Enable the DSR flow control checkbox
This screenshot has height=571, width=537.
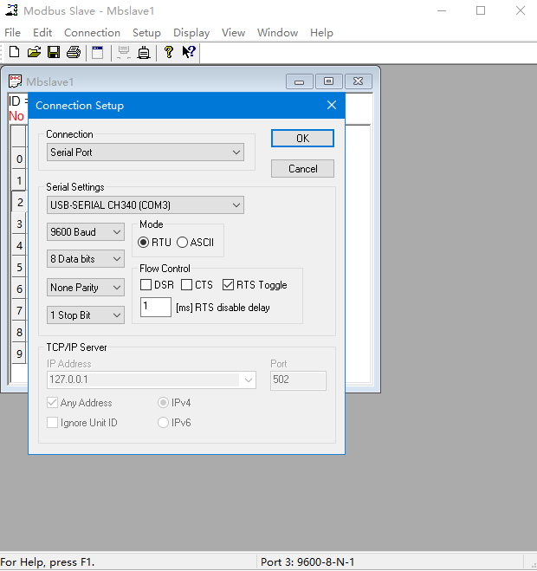click(146, 285)
